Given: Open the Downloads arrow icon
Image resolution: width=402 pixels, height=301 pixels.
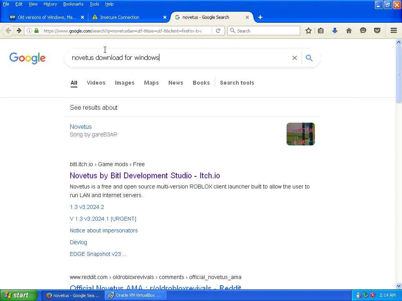Looking at the screenshot, I should [x=335, y=31].
